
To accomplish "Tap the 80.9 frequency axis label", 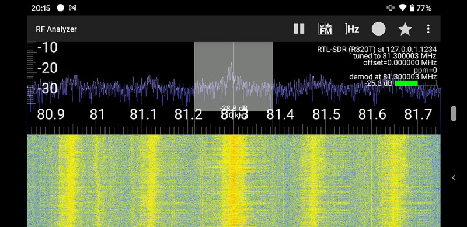I will 51,115.
